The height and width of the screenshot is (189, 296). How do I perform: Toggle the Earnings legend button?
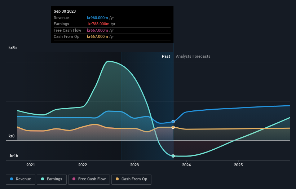click(x=52, y=179)
